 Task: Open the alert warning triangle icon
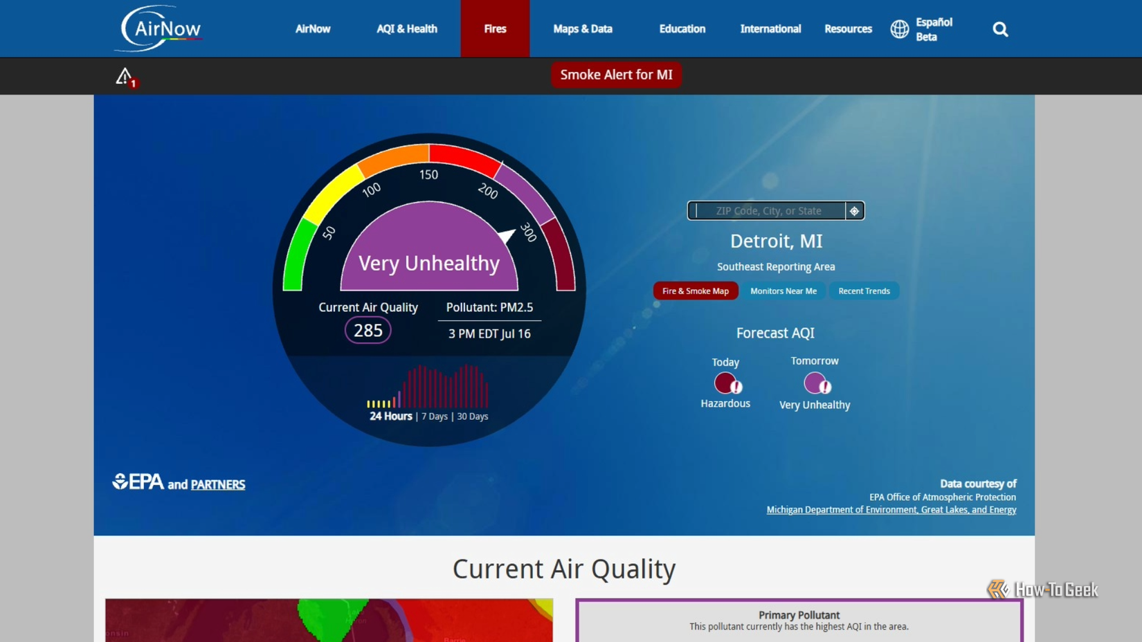[x=126, y=77]
